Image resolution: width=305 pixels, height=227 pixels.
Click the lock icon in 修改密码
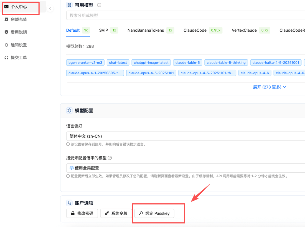pyautogui.click(x=73, y=213)
